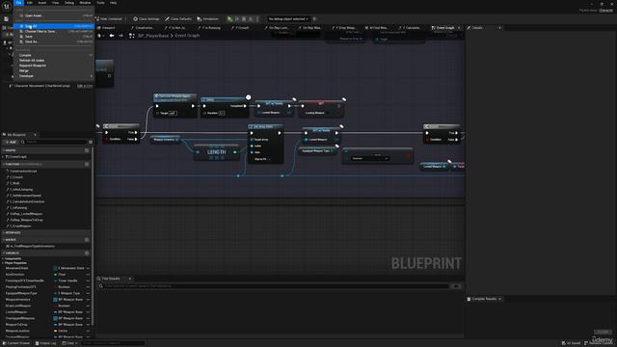Open the debug object selector dropdown
Image resolution: width=617 pixels, height=347 pixels.
pyautogui.click(x=288, y=19)
